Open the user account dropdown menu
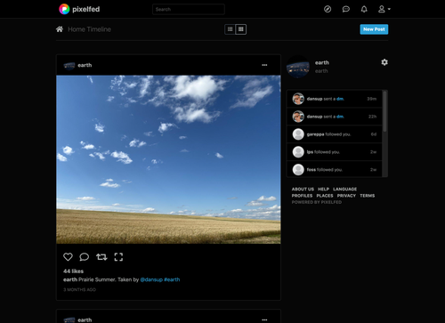 click(x=384, y=9)
